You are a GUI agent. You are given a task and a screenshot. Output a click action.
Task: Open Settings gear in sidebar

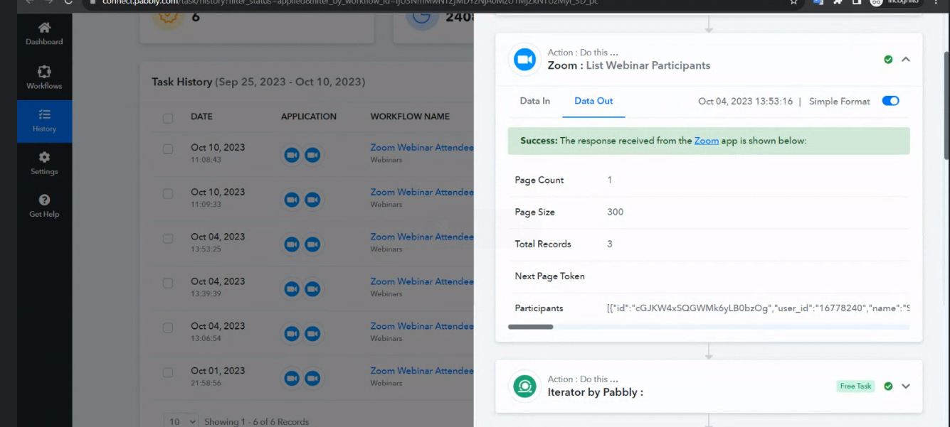[44, 163]
